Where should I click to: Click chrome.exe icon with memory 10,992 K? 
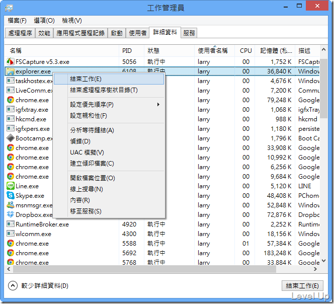click(10, 158)
